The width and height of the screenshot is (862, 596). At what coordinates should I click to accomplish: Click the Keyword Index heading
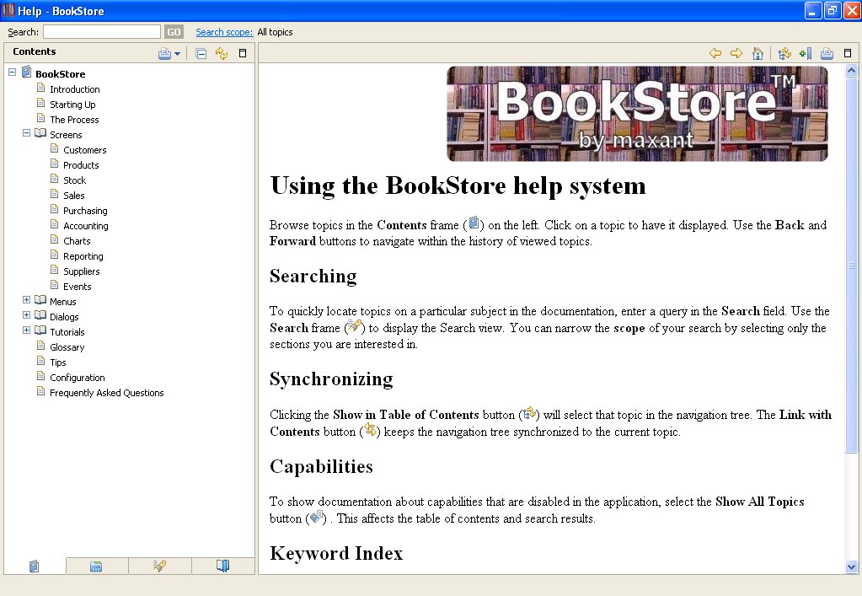pos(336,553)
